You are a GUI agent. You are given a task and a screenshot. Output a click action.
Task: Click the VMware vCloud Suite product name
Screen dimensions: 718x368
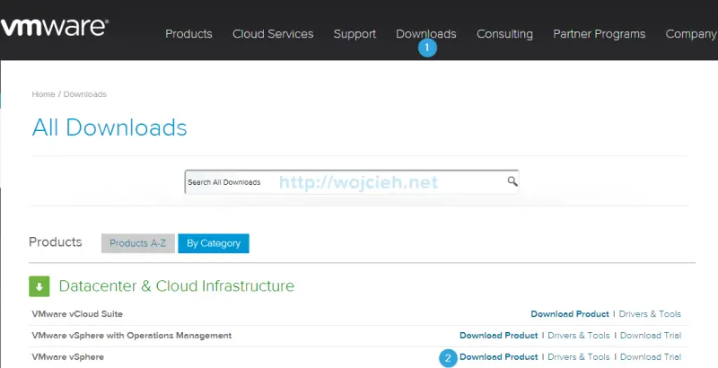[x=77, y=314]
